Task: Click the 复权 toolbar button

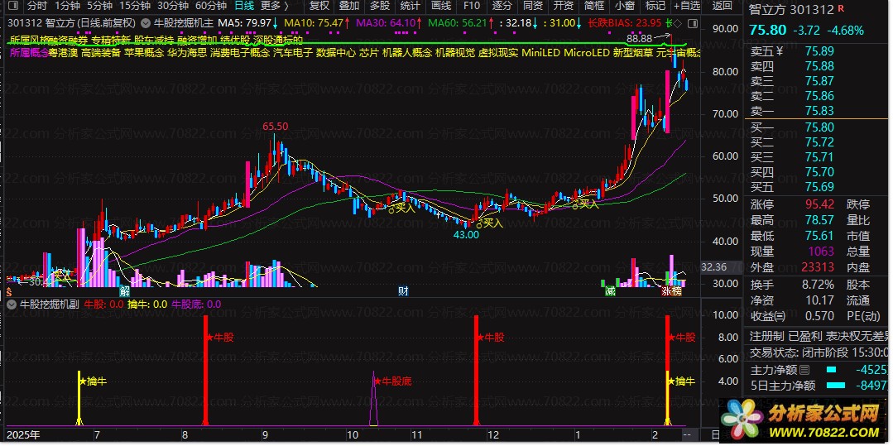Action: (319, 7)
